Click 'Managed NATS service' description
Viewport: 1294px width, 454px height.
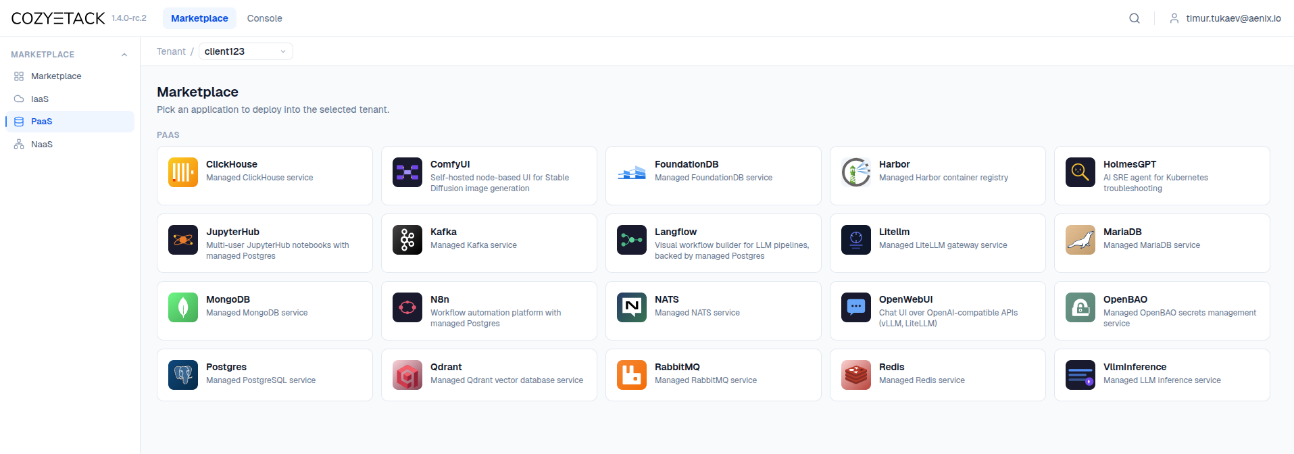click(697, 313)
